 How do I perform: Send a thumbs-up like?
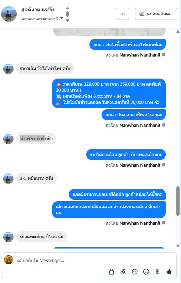[169, 272]
